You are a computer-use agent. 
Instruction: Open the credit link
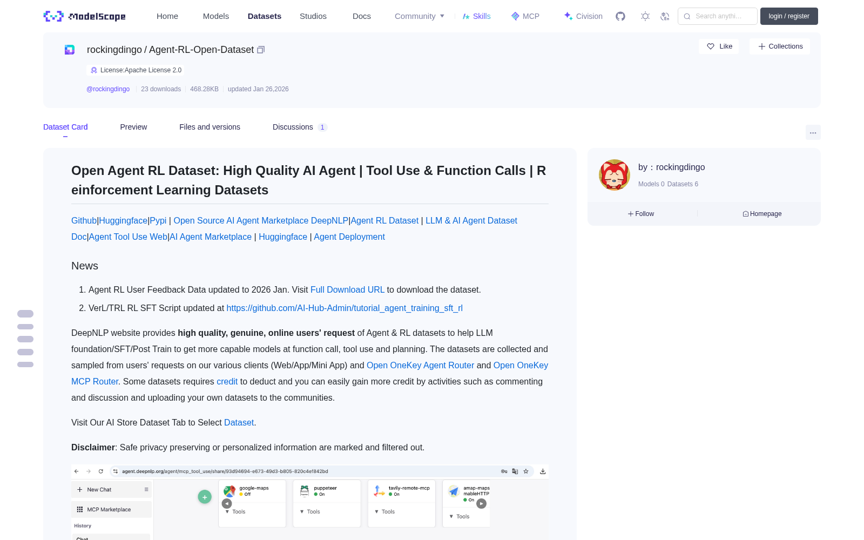(x=227, y=381)
